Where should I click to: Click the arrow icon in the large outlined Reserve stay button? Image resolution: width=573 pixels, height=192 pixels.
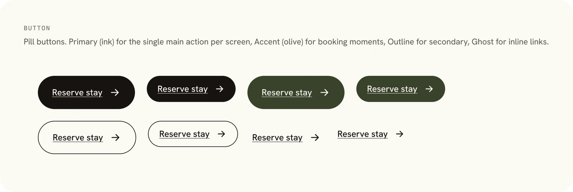point(115,138)
